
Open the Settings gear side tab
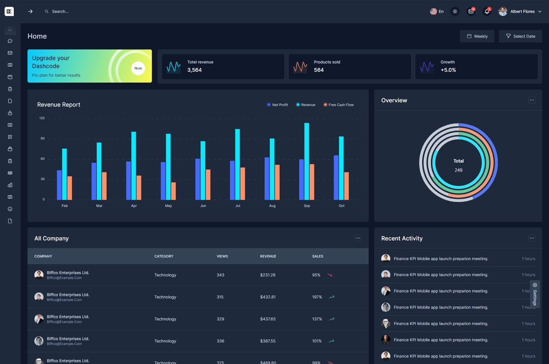535,294
